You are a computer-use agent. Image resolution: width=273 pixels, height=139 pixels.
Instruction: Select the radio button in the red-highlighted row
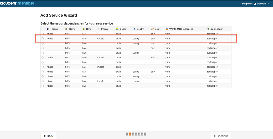coord(43,39)
